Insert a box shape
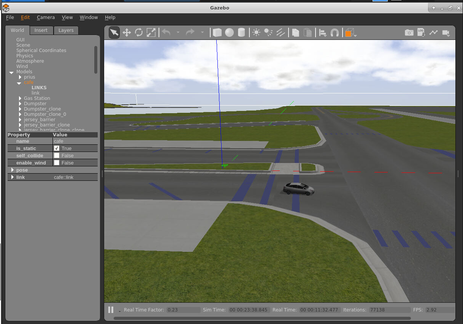 (217, 33)
